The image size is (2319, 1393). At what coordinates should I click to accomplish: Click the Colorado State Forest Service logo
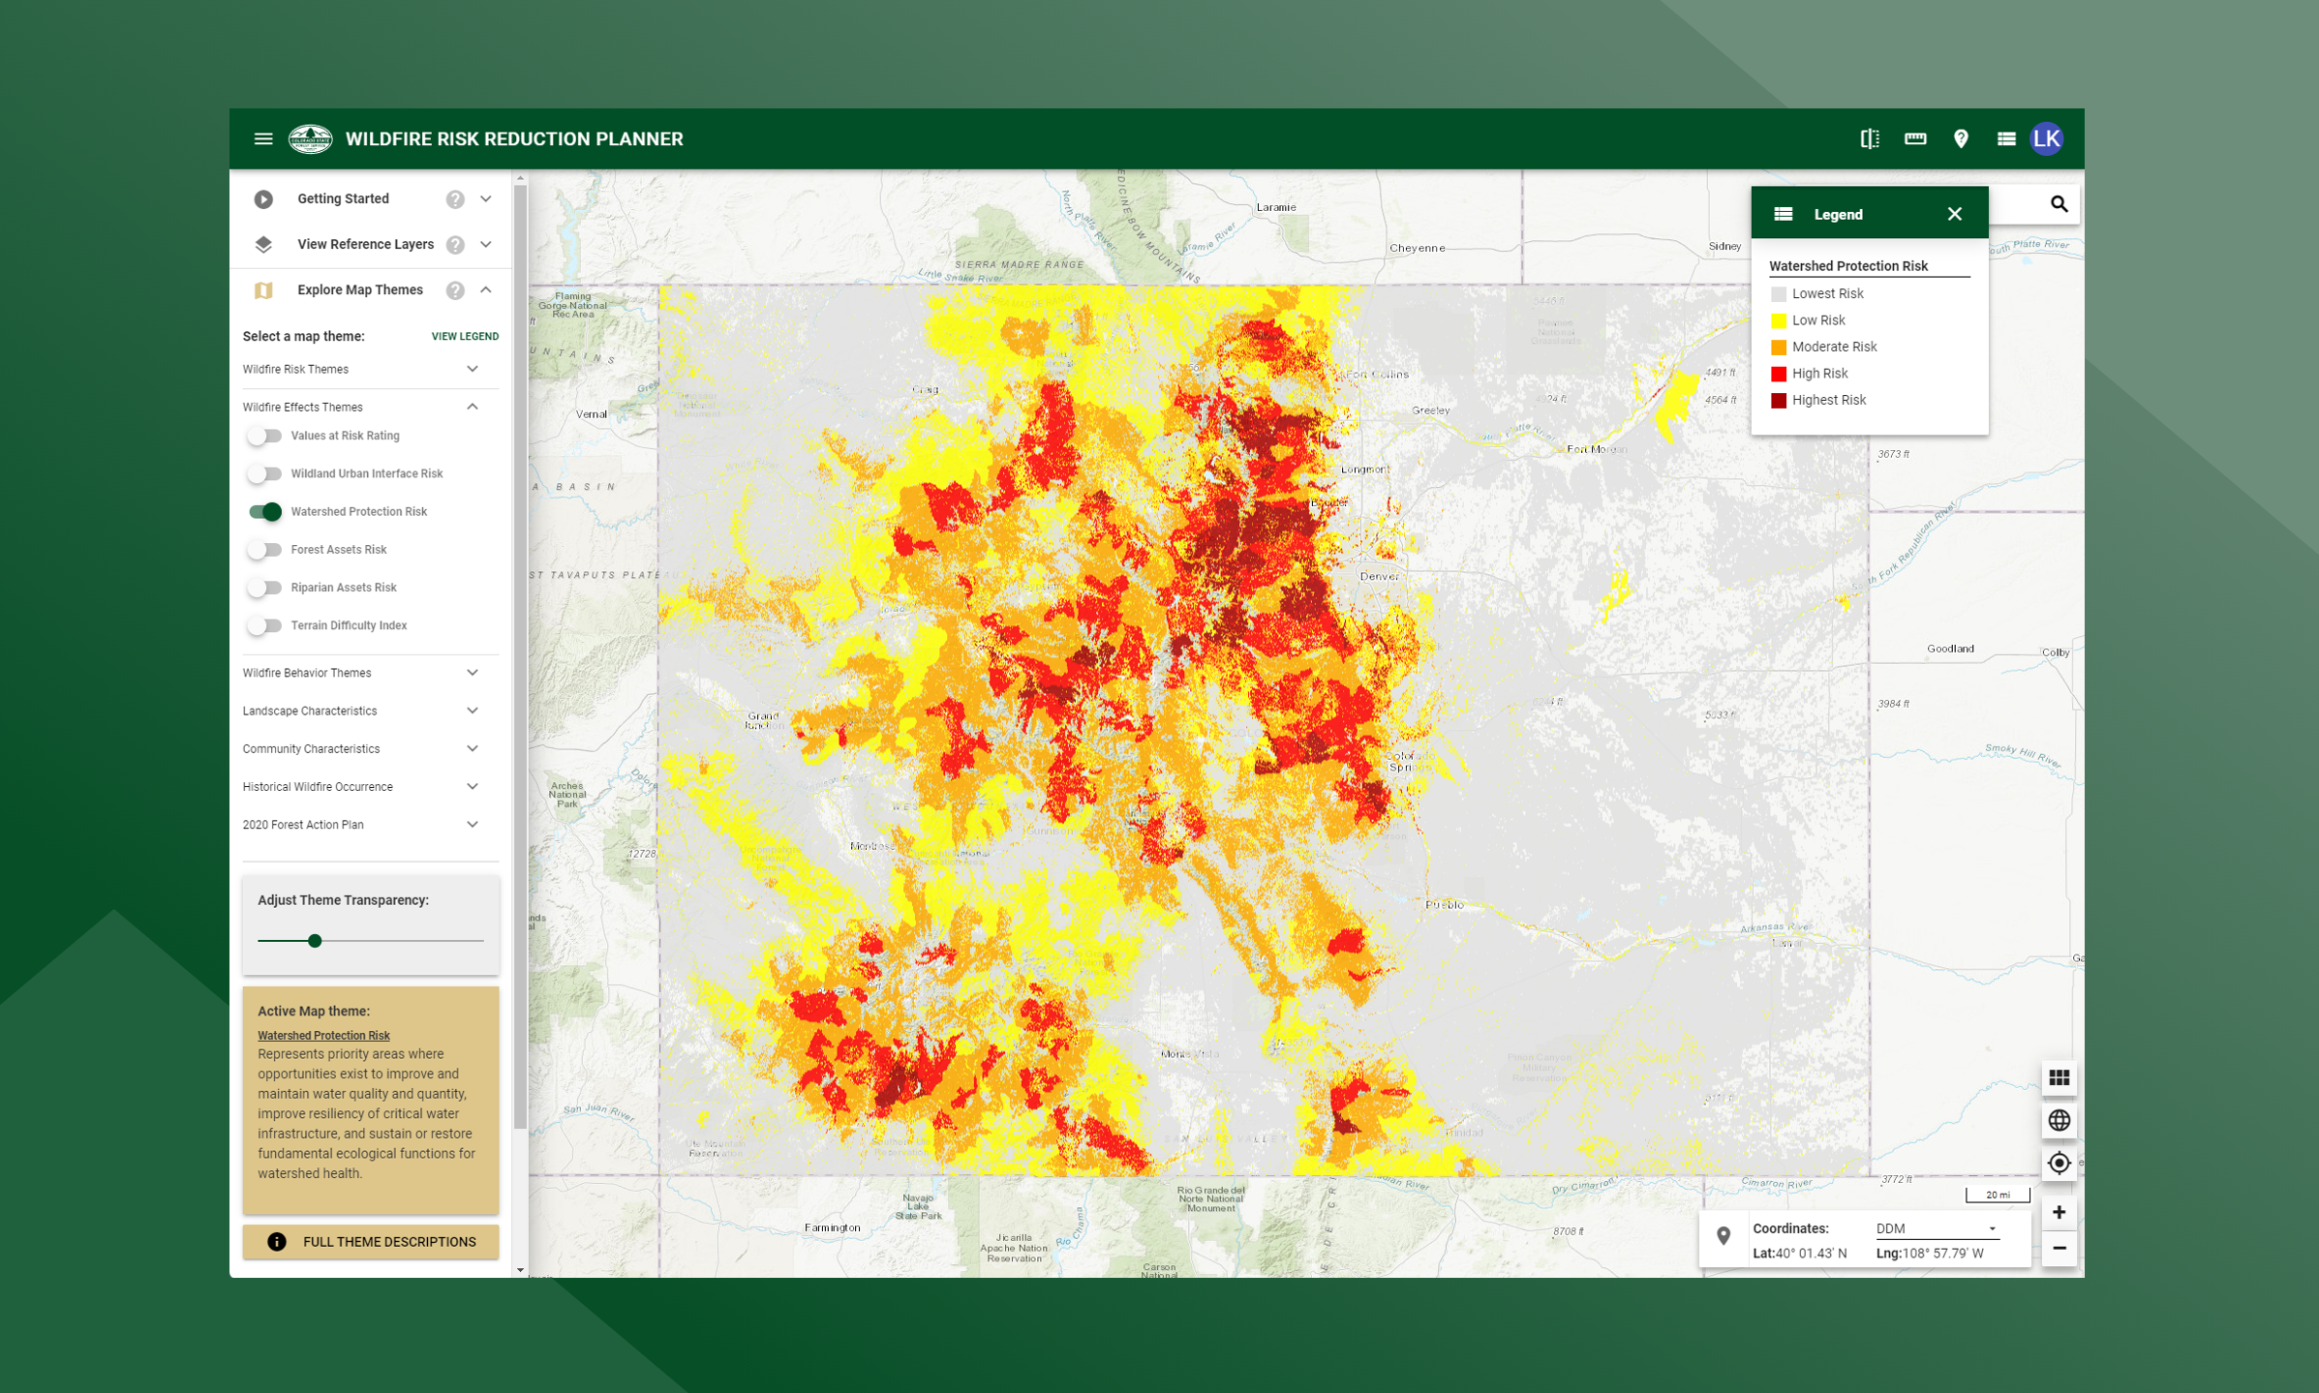tap(310, 139)
